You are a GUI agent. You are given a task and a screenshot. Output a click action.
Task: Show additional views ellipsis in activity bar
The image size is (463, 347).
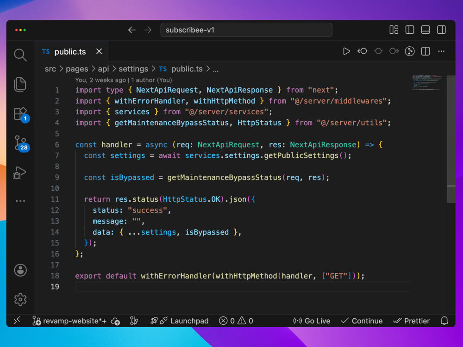click(x=20, y=201)
